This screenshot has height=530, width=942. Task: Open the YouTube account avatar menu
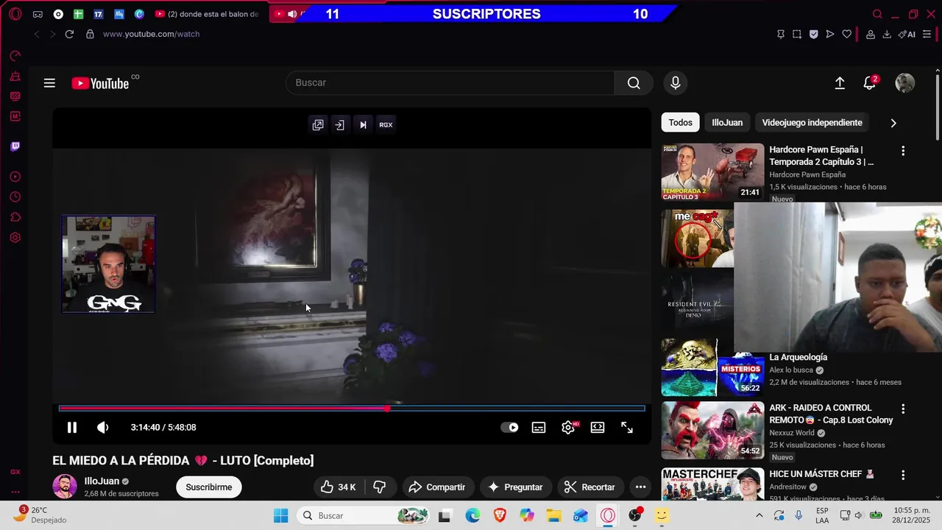(904, 83)
